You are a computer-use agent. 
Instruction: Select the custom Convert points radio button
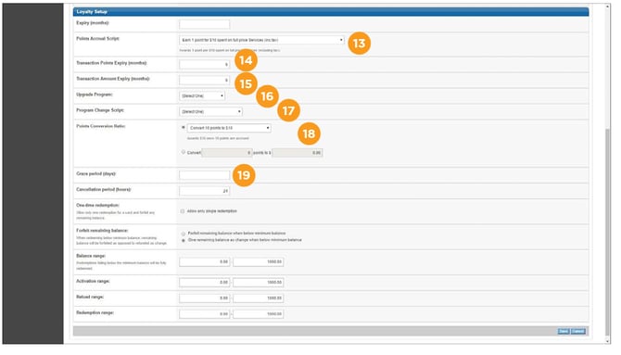pos(183,152)
